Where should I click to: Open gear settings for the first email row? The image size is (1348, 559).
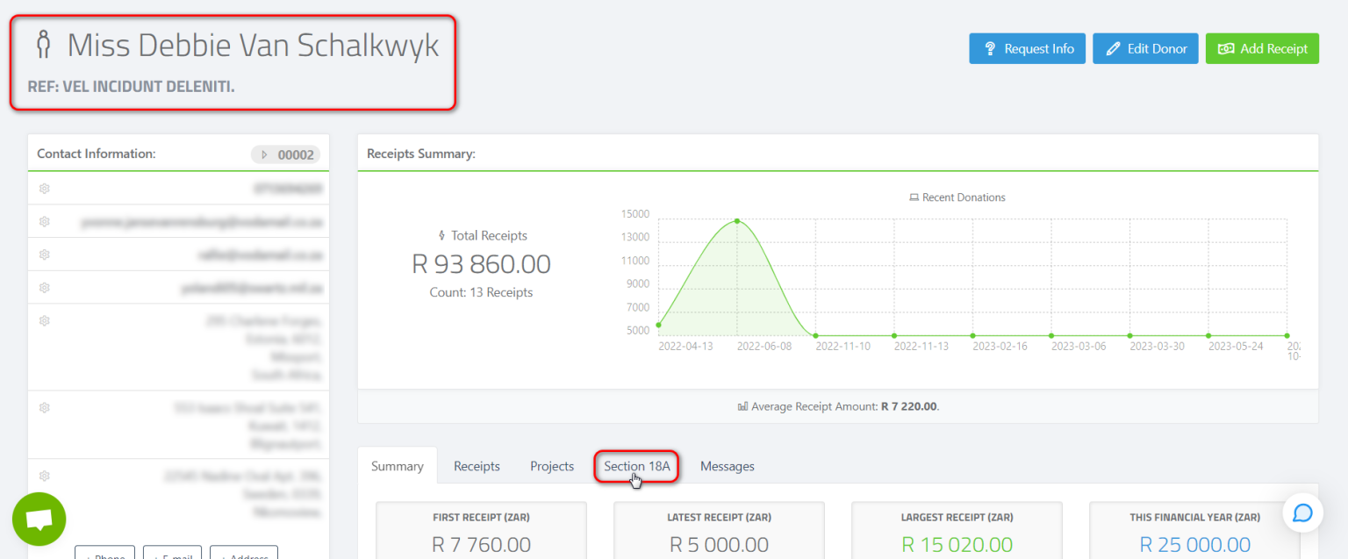click(x=45, y=222)
